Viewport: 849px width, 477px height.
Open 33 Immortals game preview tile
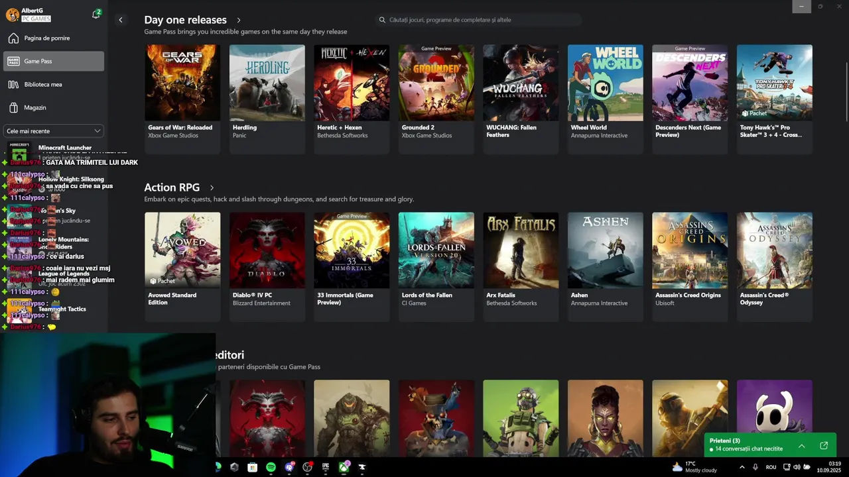pyautogui.click(x=352, y=266)
